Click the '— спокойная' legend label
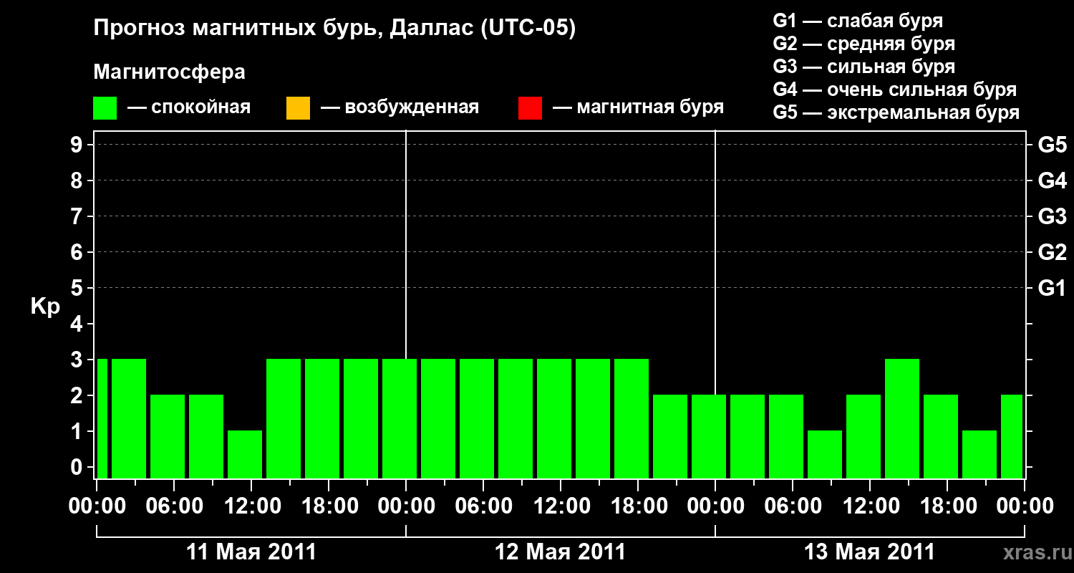 pyautogui.click(x=189, y=107)
